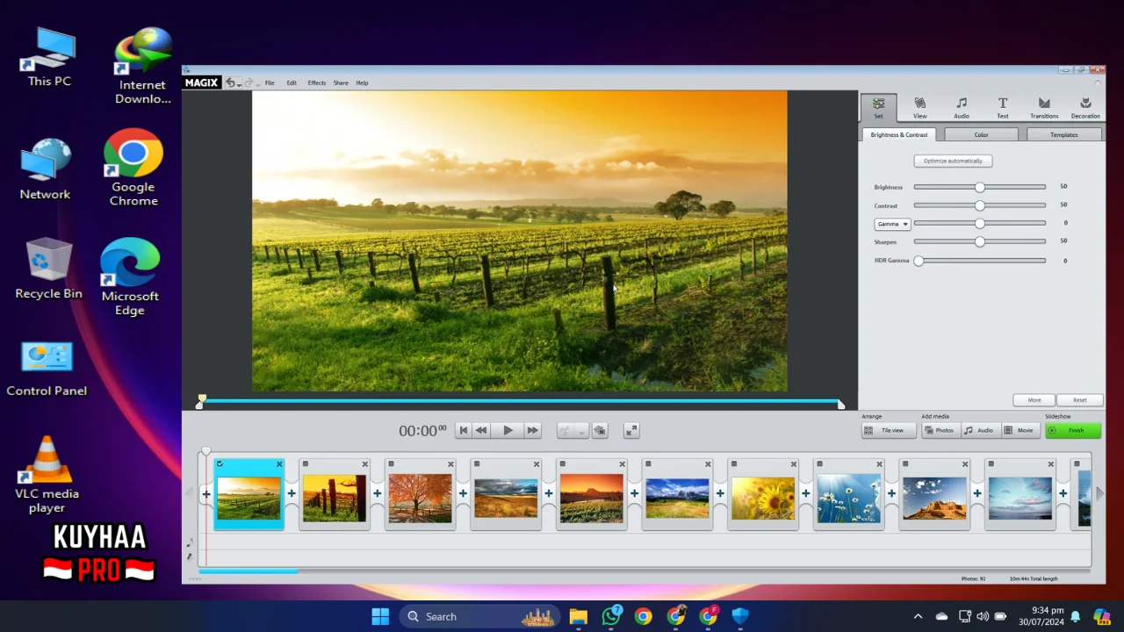Check the fence sunset photo checkbox

(x=306, y=464)
